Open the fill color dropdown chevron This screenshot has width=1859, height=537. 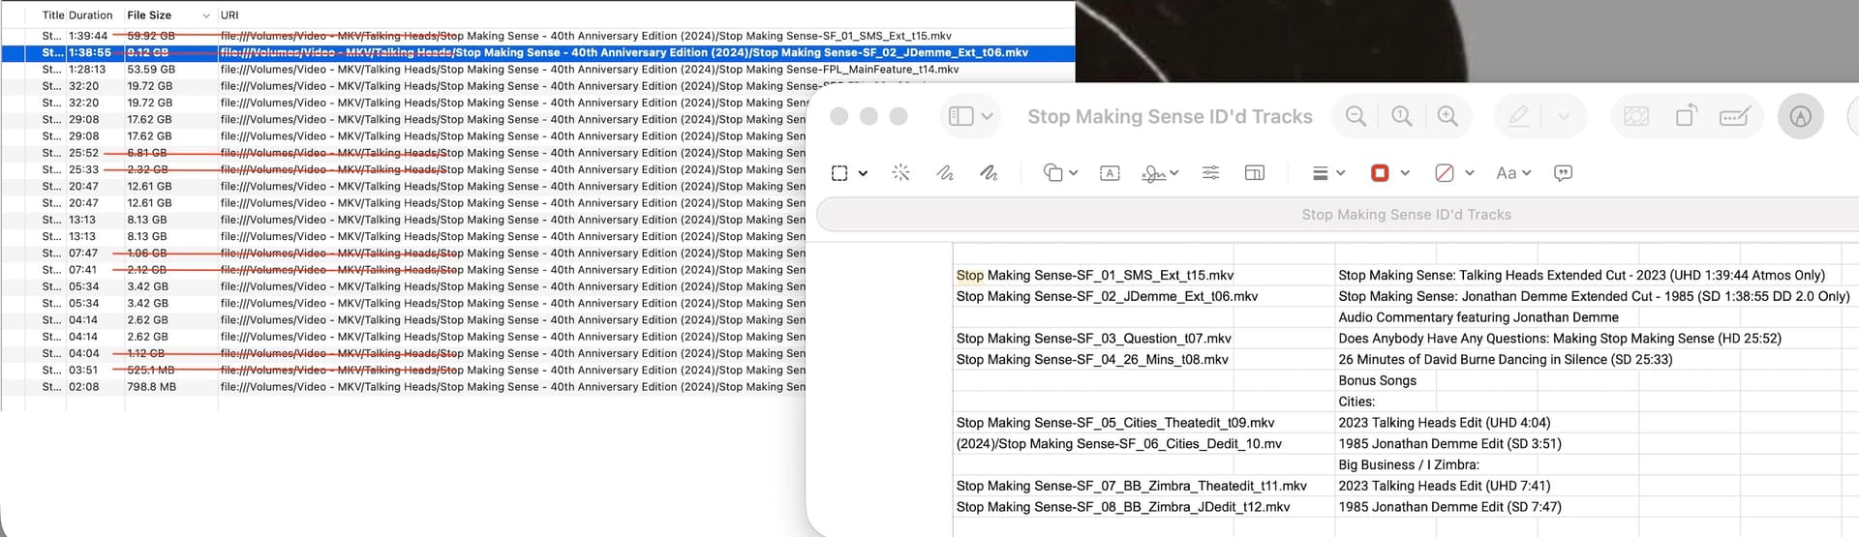click(x=1469, y=173)
